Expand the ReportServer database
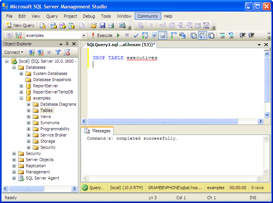Image resolution: width=273 pixels, height=203 pixels. pos(21,86)
